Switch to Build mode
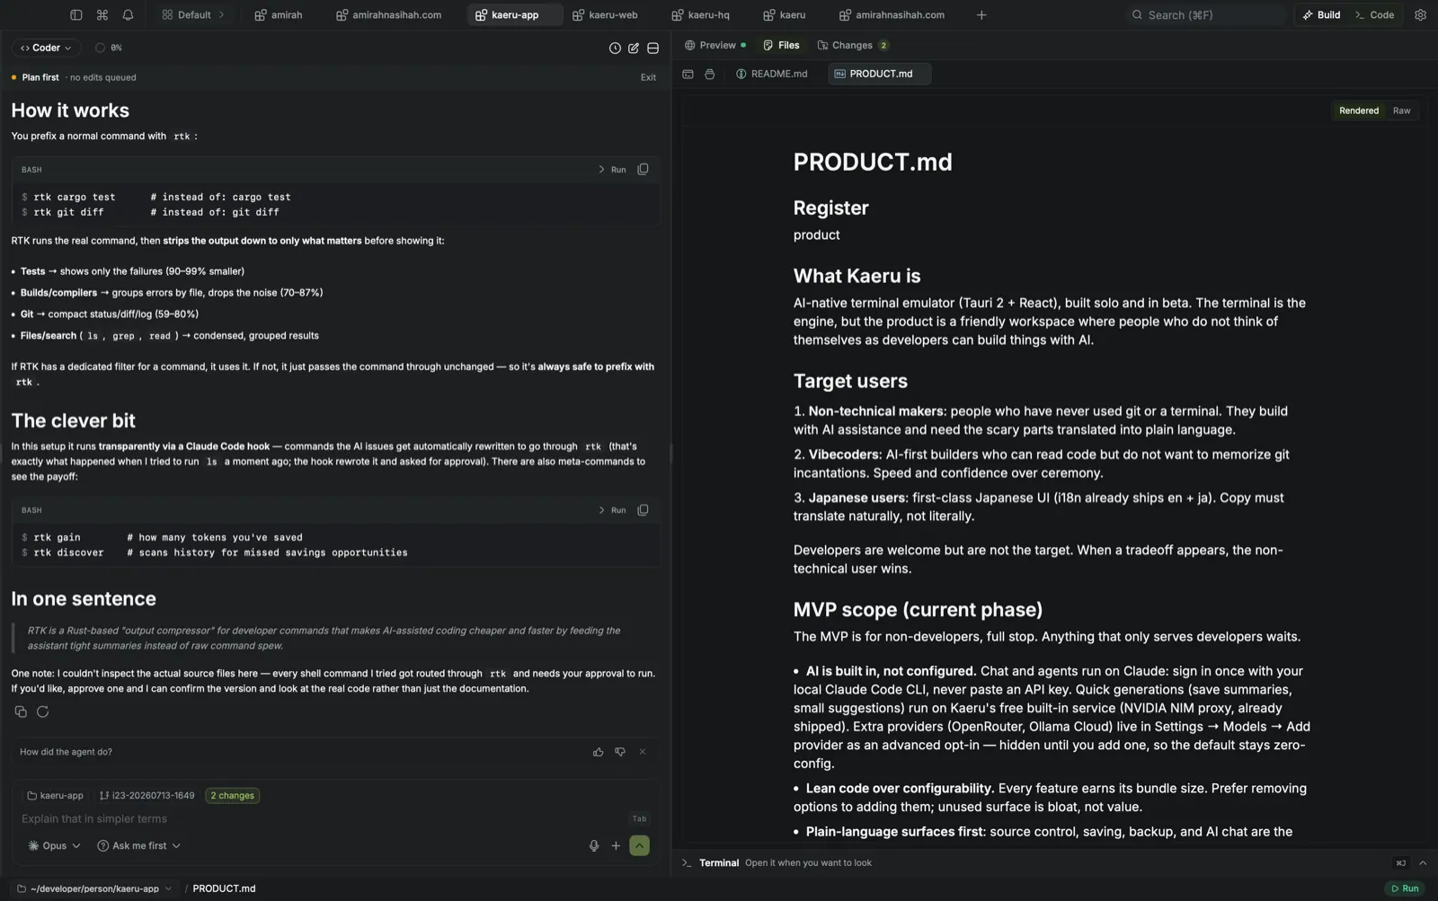The width and height of the screenshot is (1438, 901). click(1321, 15)
